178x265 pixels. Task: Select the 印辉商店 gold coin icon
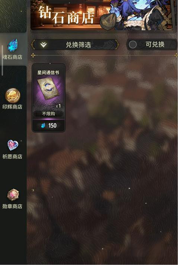pos(13,96)
